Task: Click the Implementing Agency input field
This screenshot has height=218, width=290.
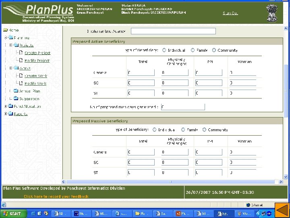Action: pos(173,31)
